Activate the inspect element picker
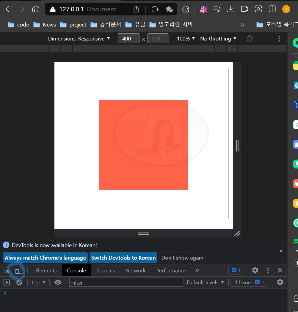Screen dimensions: 298x312 coord(7,271)
